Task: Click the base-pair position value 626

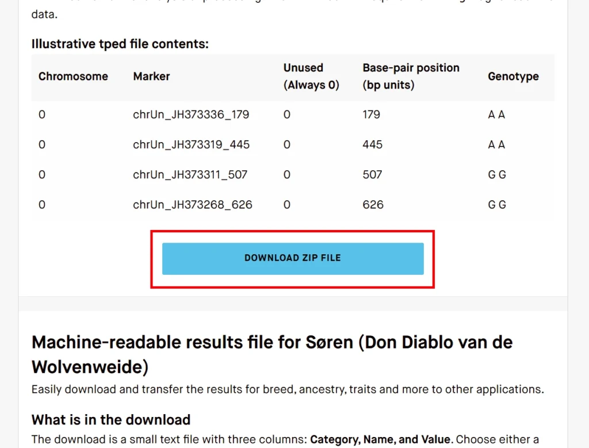Action: [373, 205]
